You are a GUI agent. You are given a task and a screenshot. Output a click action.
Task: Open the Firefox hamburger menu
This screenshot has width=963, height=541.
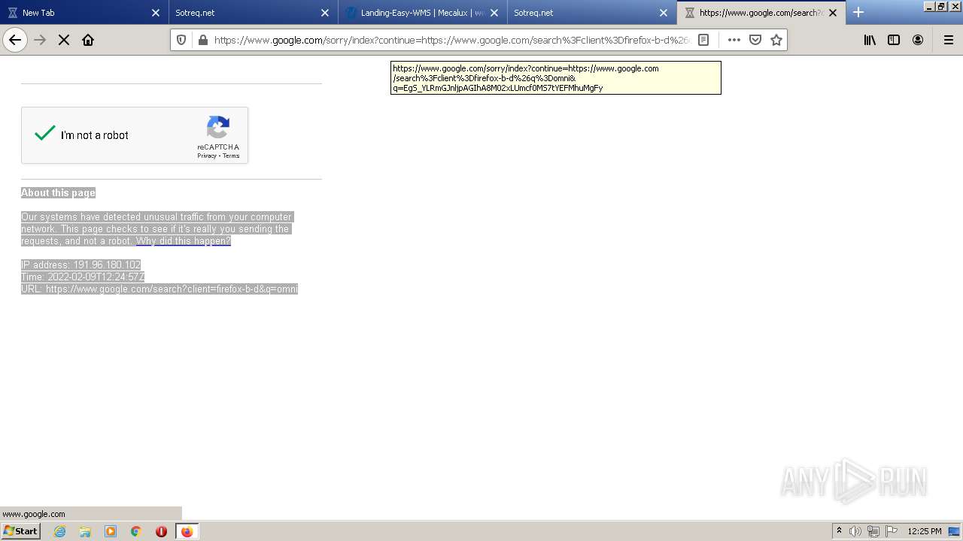coord(949,40)
